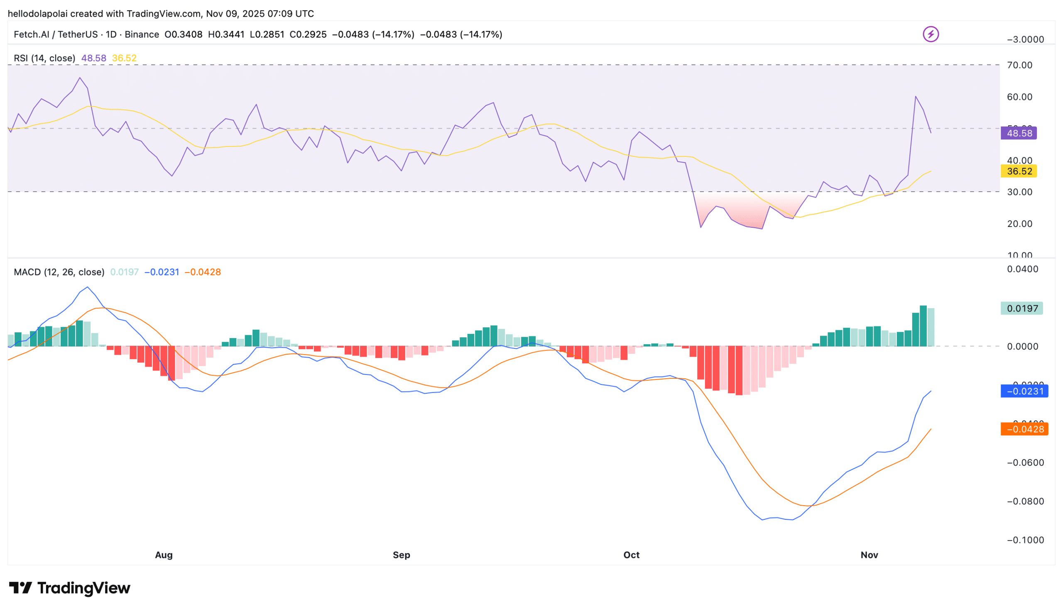Change the 1D timeframe

pos(113,34)
